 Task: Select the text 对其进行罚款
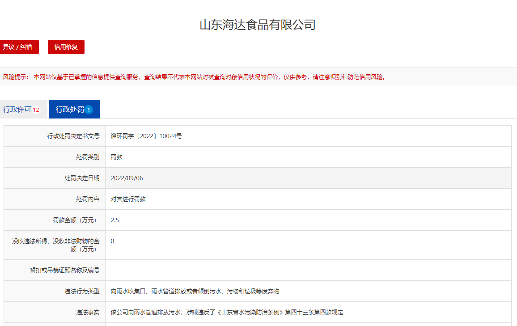[x=128, y=199]
